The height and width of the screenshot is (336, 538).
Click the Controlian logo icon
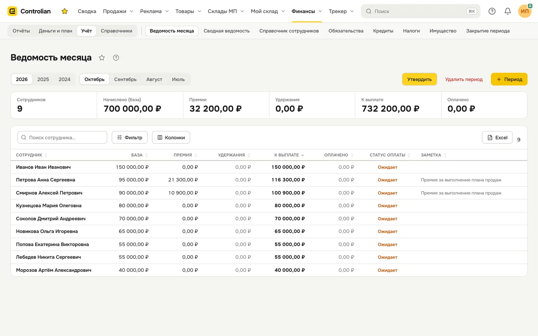click(12, 11)
